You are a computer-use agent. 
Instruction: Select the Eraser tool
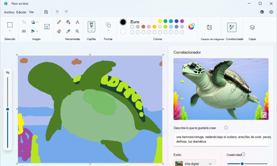(59, 31)
